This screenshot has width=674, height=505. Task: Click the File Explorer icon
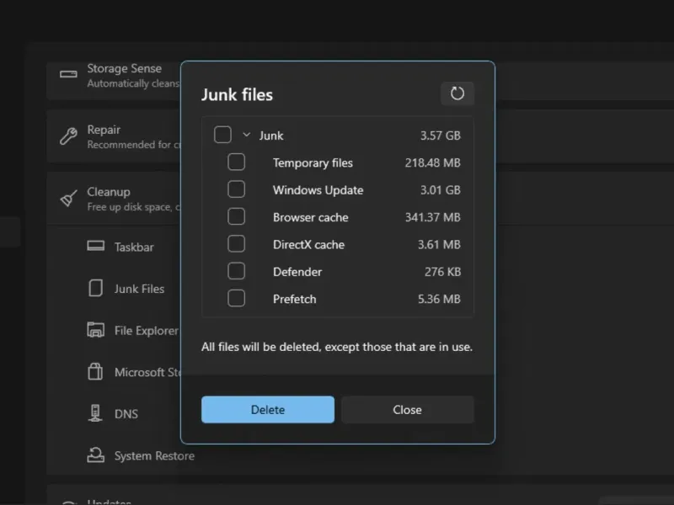pyautogui.click(x=95, y=330)
